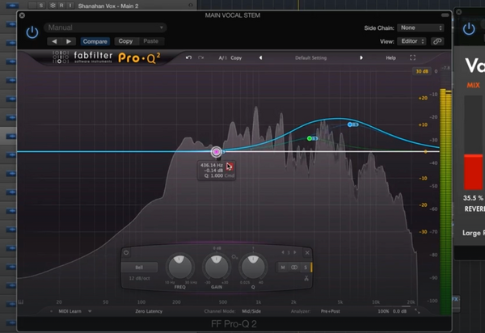Open the Bell filter shape dropdown
This screenshot has height=333, width=485.
139,268
